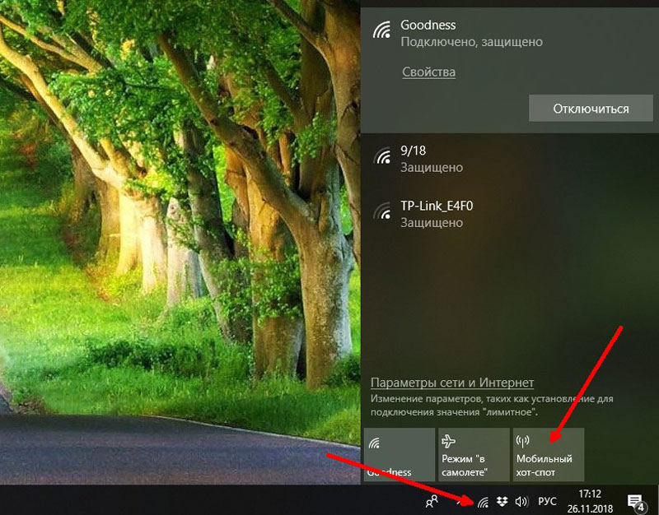Open Параметры сети и Интернет link

[x=452, y=383]
